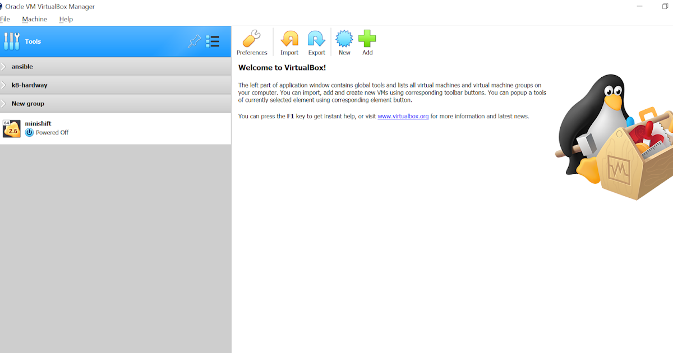Expand the New group entry
Screen dimensions: 673x353
click(x=4, y=103)
